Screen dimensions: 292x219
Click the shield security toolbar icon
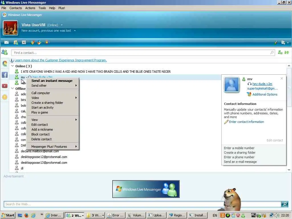click(x=33, y=42)
